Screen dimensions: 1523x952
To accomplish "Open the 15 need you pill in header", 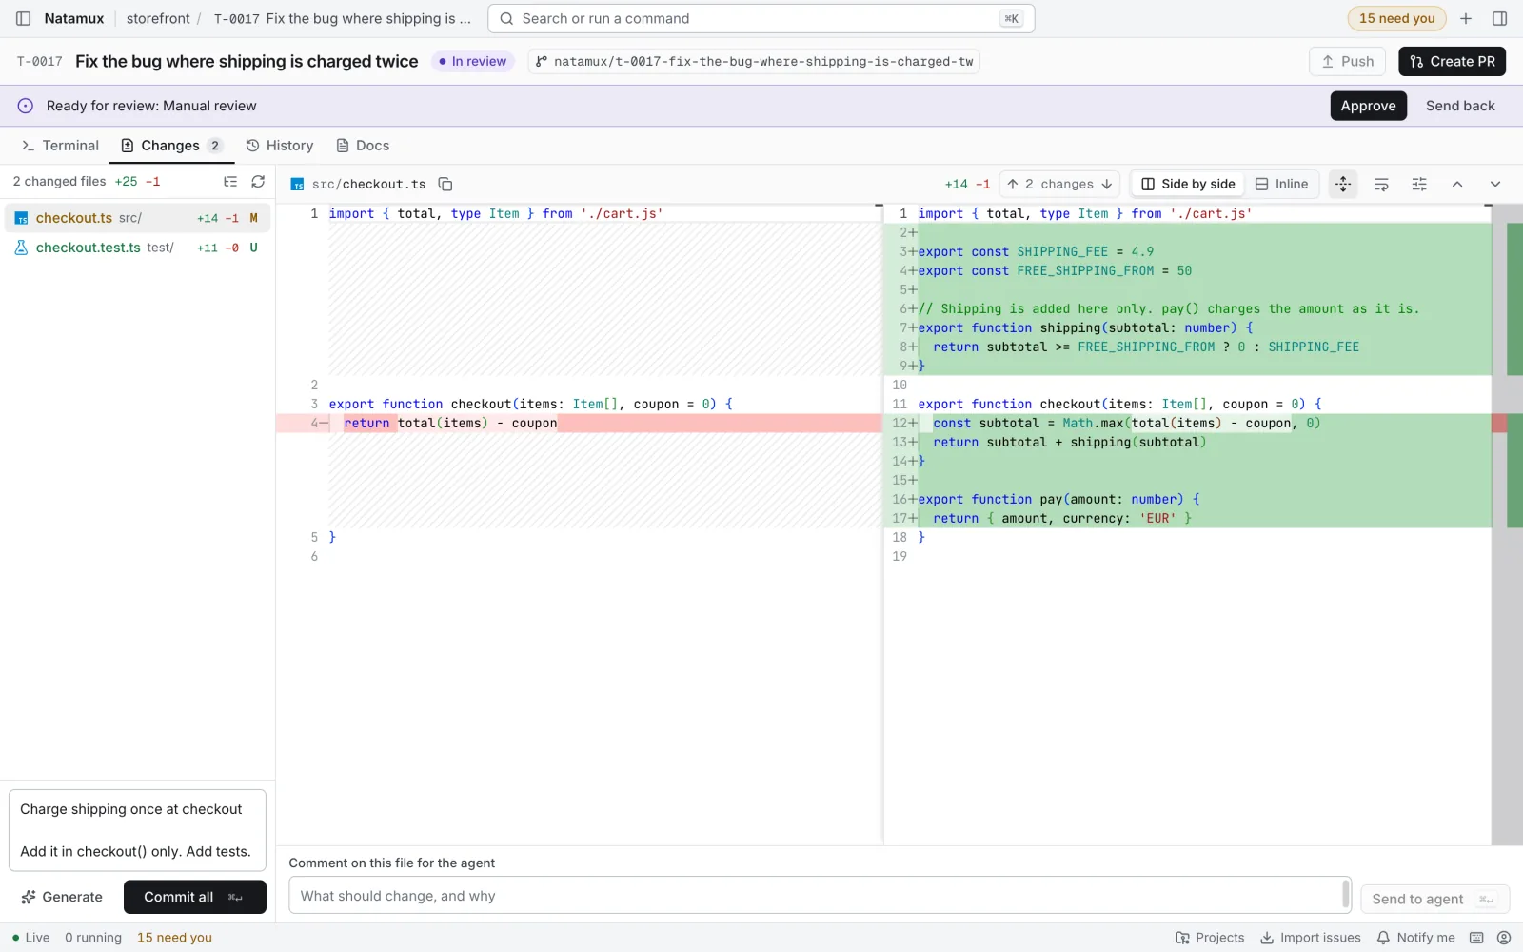I will (1396, 18).
